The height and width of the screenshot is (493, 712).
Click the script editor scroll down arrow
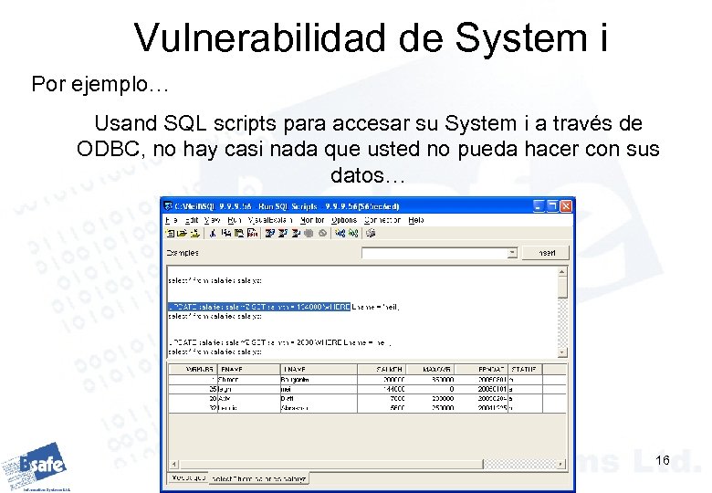point(562,352)
